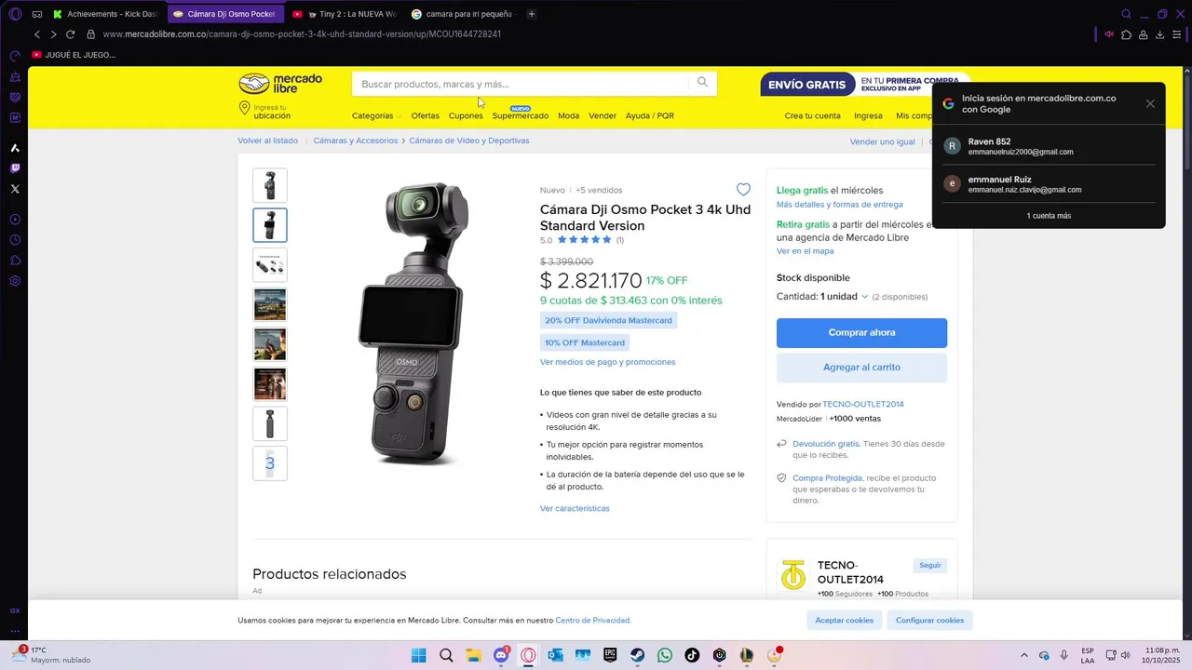The width and height of the screenshot is (1192, 670).
Task: Open 'Volver al listado' link
Action: [267, 141]
